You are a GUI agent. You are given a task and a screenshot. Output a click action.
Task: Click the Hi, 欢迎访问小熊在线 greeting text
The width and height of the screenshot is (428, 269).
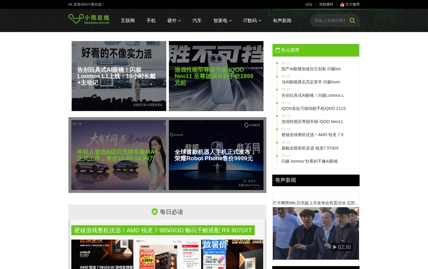coord(86,4)
